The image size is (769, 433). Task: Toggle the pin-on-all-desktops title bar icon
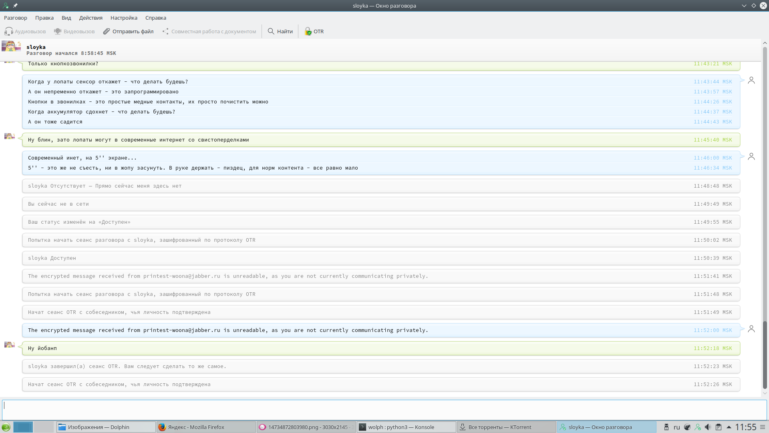click(15, 6)
